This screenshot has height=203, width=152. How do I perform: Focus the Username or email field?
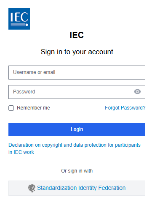77,72
